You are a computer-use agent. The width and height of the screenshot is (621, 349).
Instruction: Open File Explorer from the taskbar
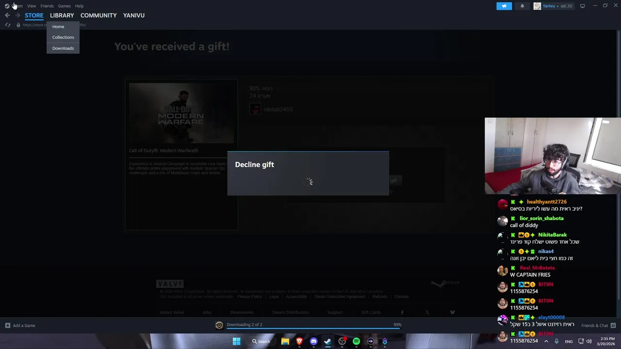(285, 341)
